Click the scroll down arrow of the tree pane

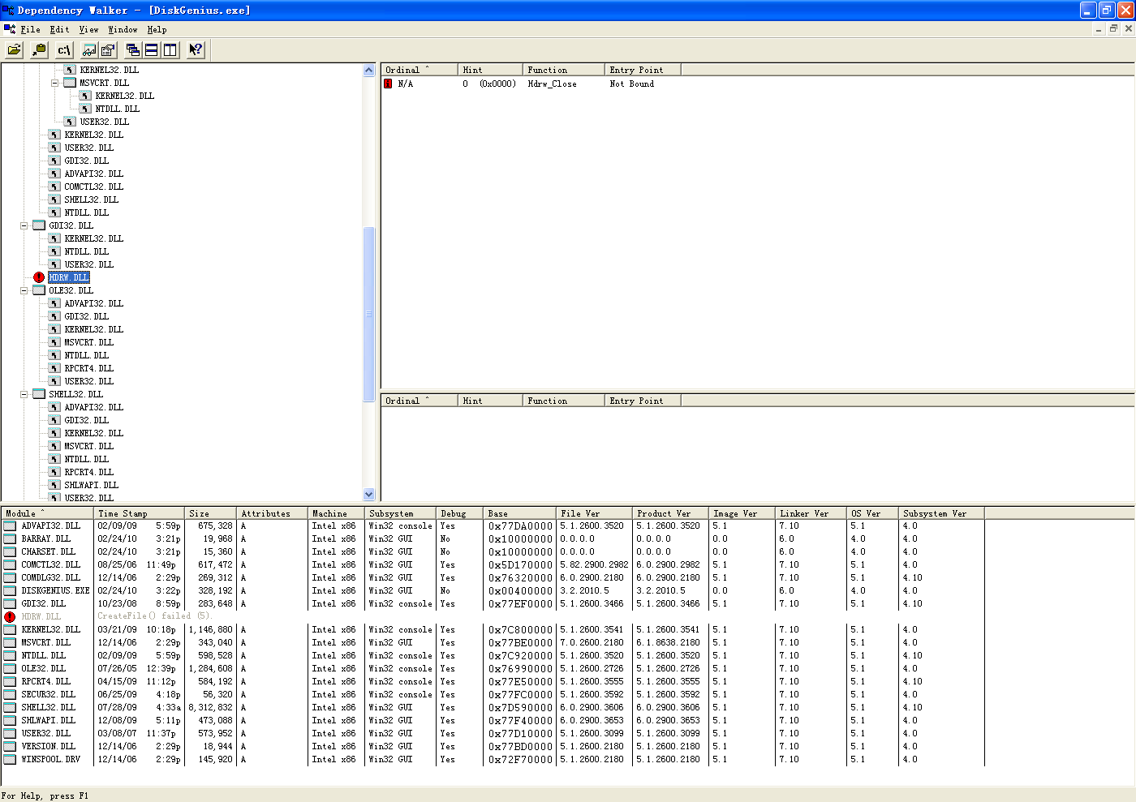click(369, 494)
